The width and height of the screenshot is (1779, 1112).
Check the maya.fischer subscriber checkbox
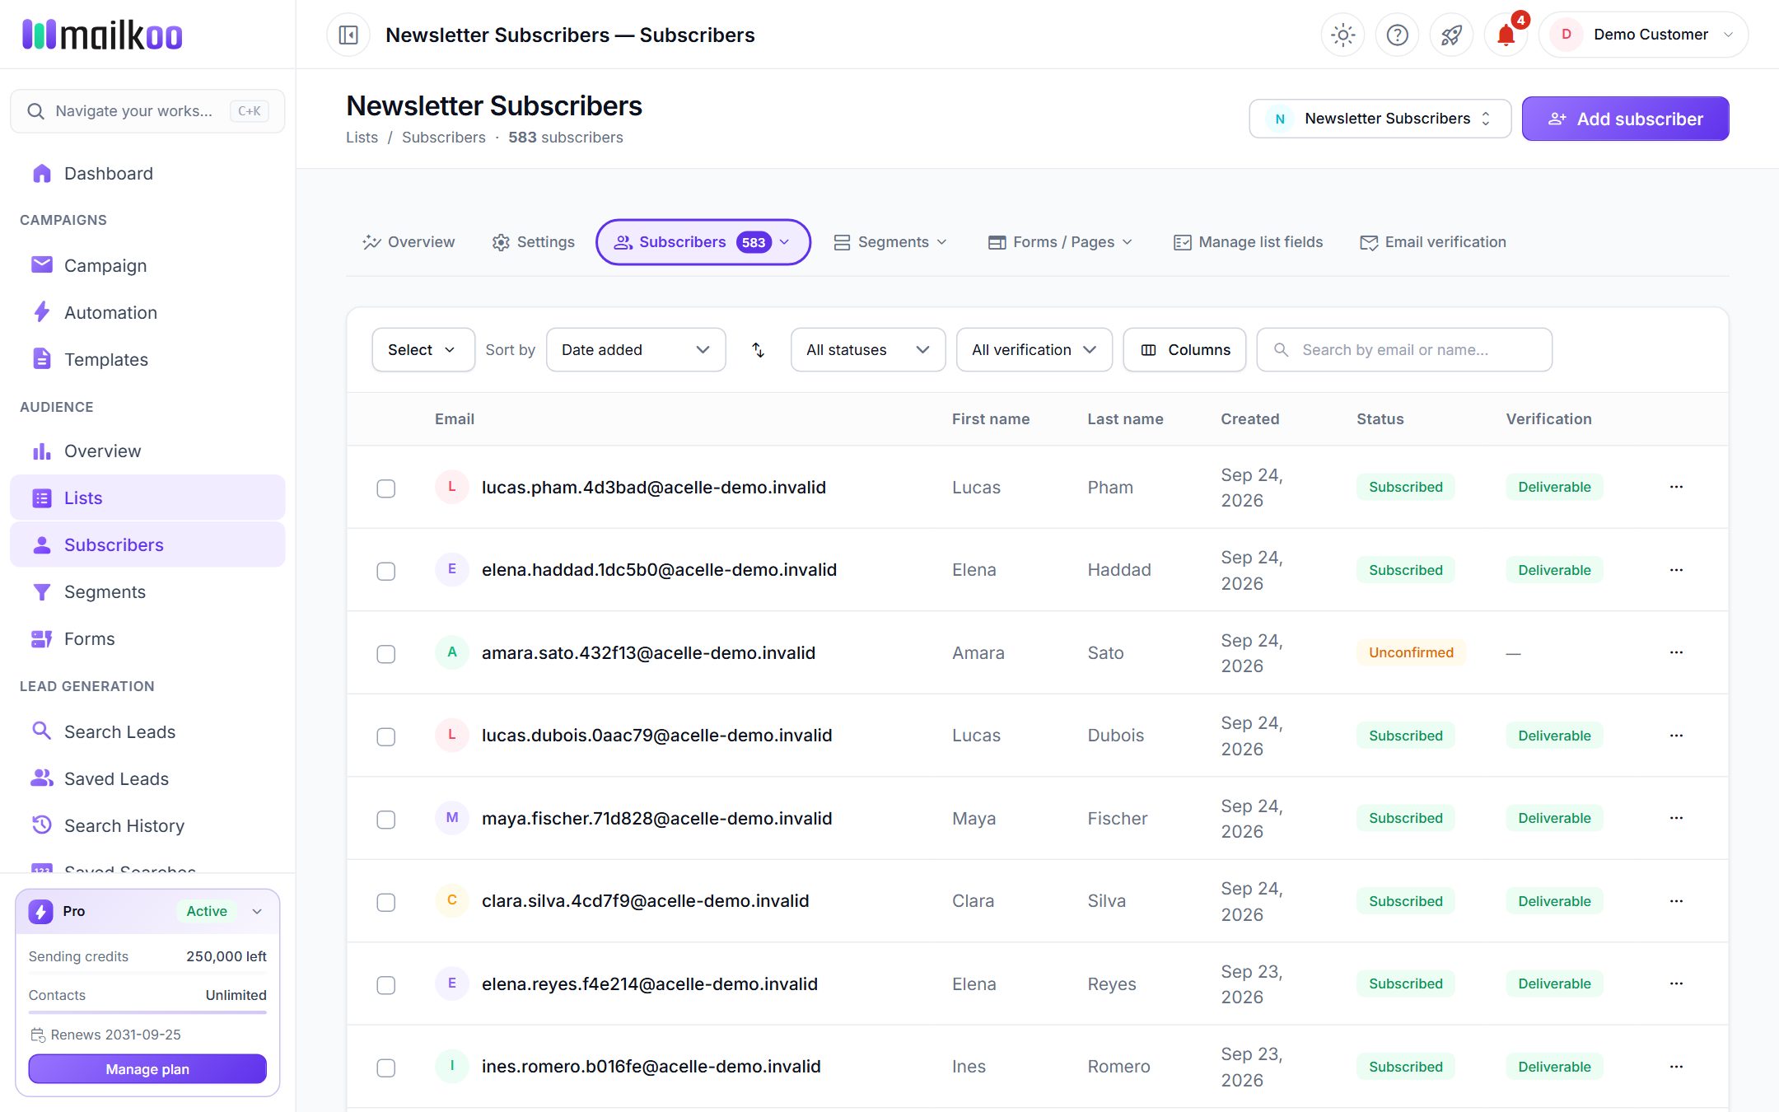385,820
